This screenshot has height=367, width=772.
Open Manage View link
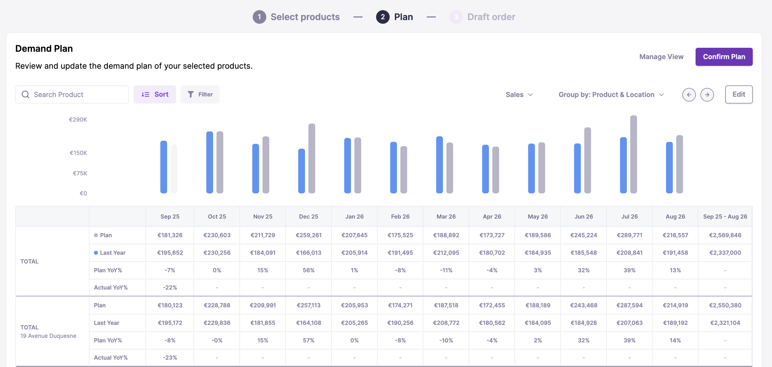pos(661,57)
